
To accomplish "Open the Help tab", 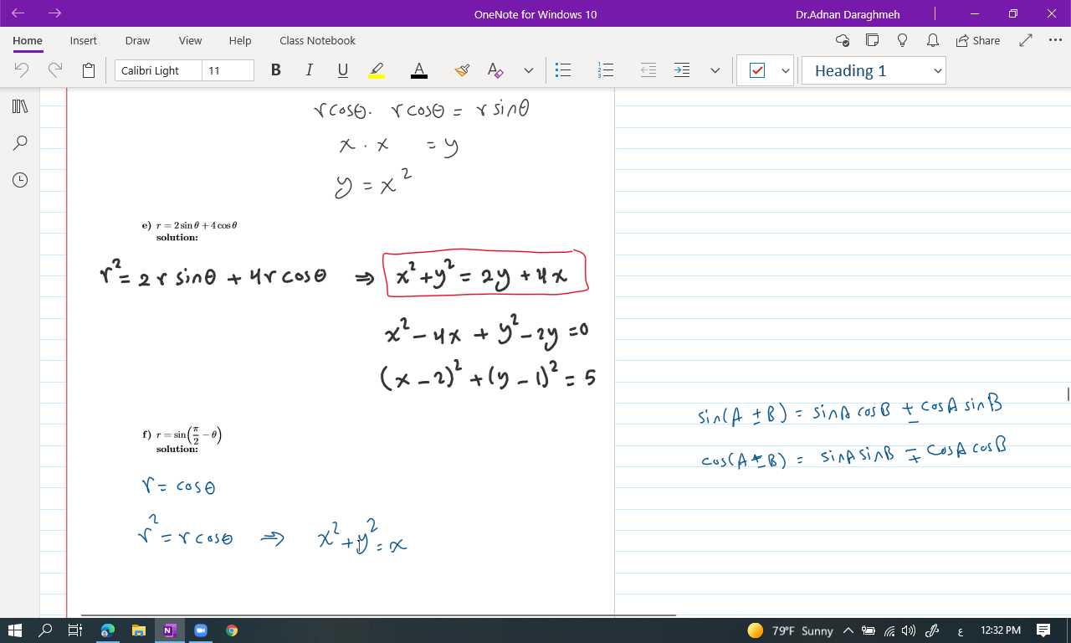I will (240, 40).
